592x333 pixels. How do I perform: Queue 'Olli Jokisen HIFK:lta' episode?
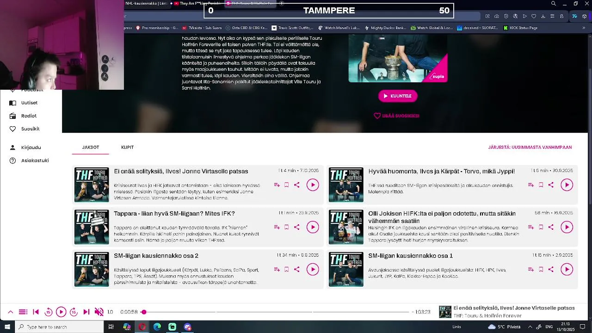tap(531, 227)
